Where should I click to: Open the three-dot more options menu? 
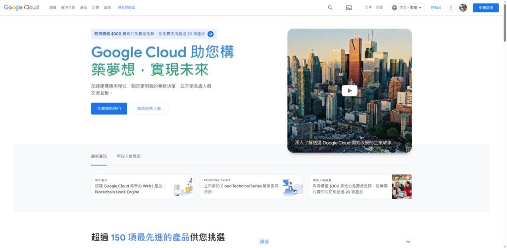(451, 8)
